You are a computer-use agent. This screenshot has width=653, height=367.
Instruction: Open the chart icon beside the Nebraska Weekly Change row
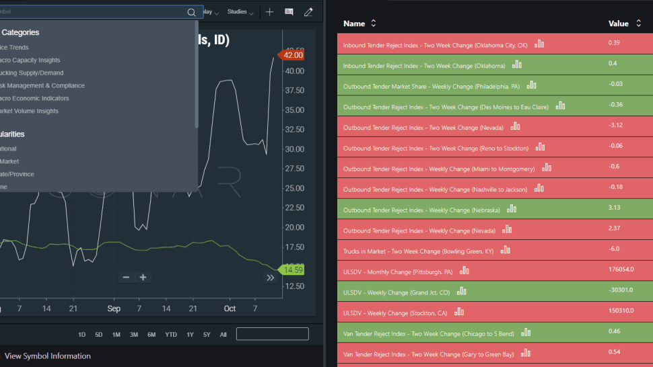click(x=512, y=209)
